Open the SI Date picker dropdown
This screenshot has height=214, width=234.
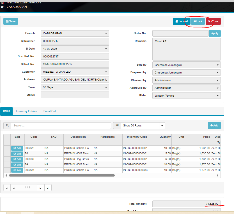coord(106,49)
